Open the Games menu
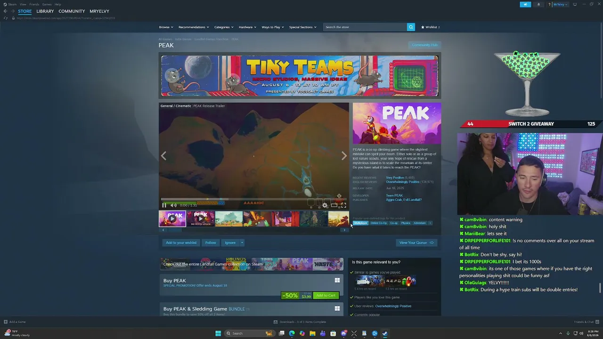 [x=47, y=4]
